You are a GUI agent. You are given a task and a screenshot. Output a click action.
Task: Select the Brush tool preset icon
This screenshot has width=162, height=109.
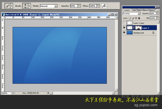(x=8, y=6)
